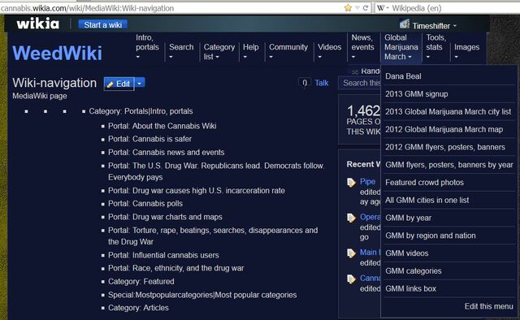Click the Edit page button
This screenshot has width=520, height=320.
point(119,84)
